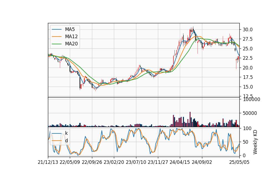Click the tallest volume bar in volume panel
The width and height of the screenshot is (266, 191).
190,119
